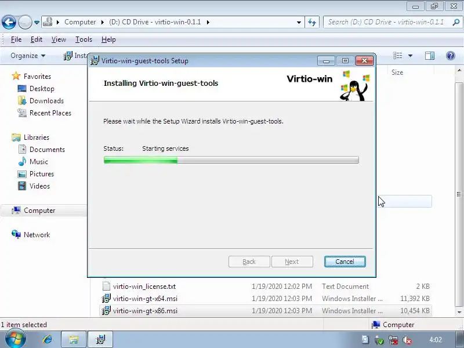Click Cancel in the Setup dialog

(345, 262)
